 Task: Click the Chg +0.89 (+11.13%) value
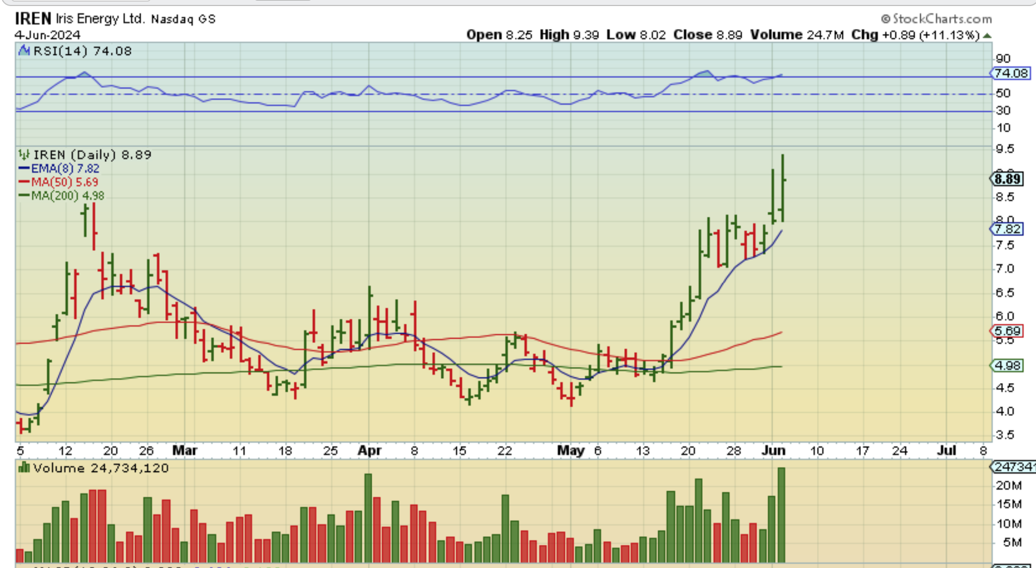pyautogui.click(x=916, y=35)
